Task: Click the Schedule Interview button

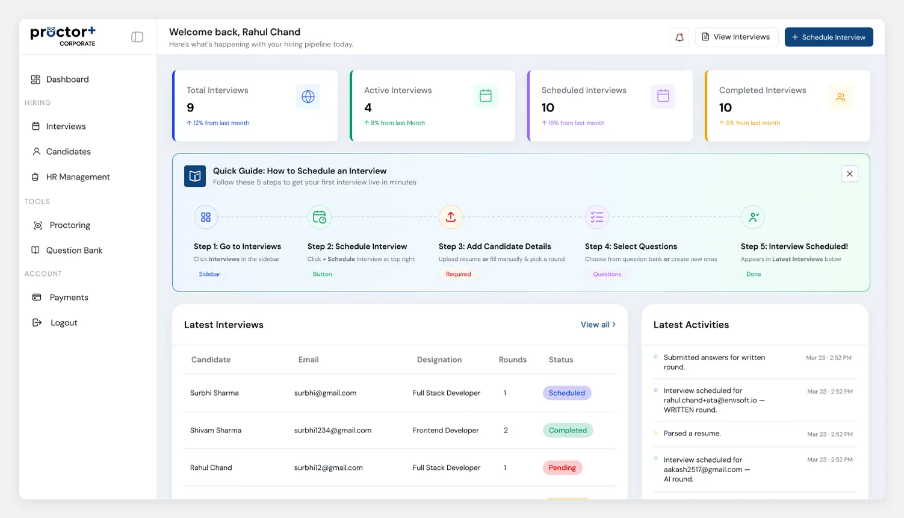Action: pyautogui.click(x=829, y=37)
